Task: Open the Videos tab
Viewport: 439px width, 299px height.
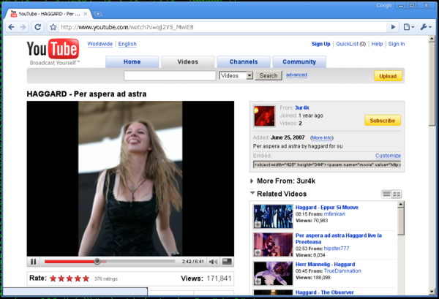Action: (188, 62)
